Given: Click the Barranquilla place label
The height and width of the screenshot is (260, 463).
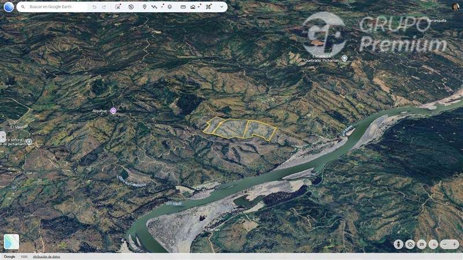Looking at the screenshot, I should click(x=436, y=21).
